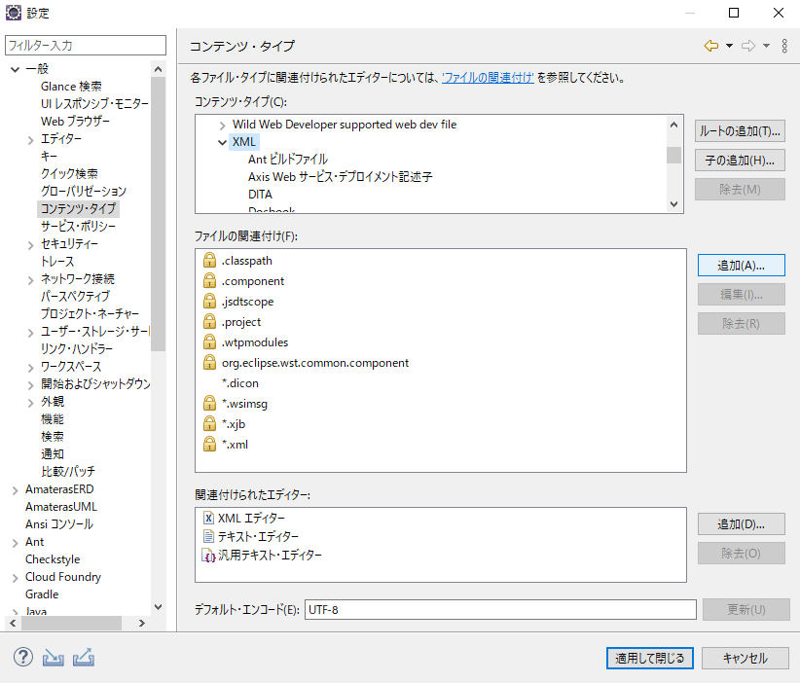Click content types list scroll up arrow
The height and width of the screenshot is (683, 800).
pyautogui.click(x=673, y=125)
